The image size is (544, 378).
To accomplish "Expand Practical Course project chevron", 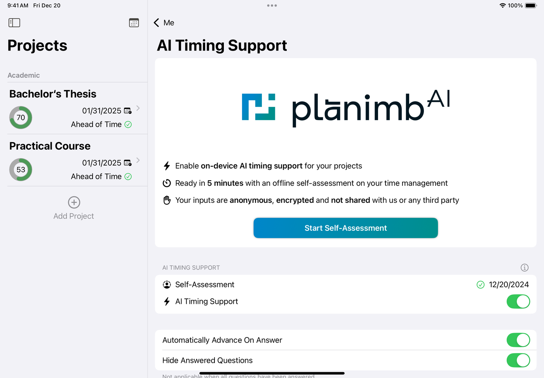I will (138, 160).
